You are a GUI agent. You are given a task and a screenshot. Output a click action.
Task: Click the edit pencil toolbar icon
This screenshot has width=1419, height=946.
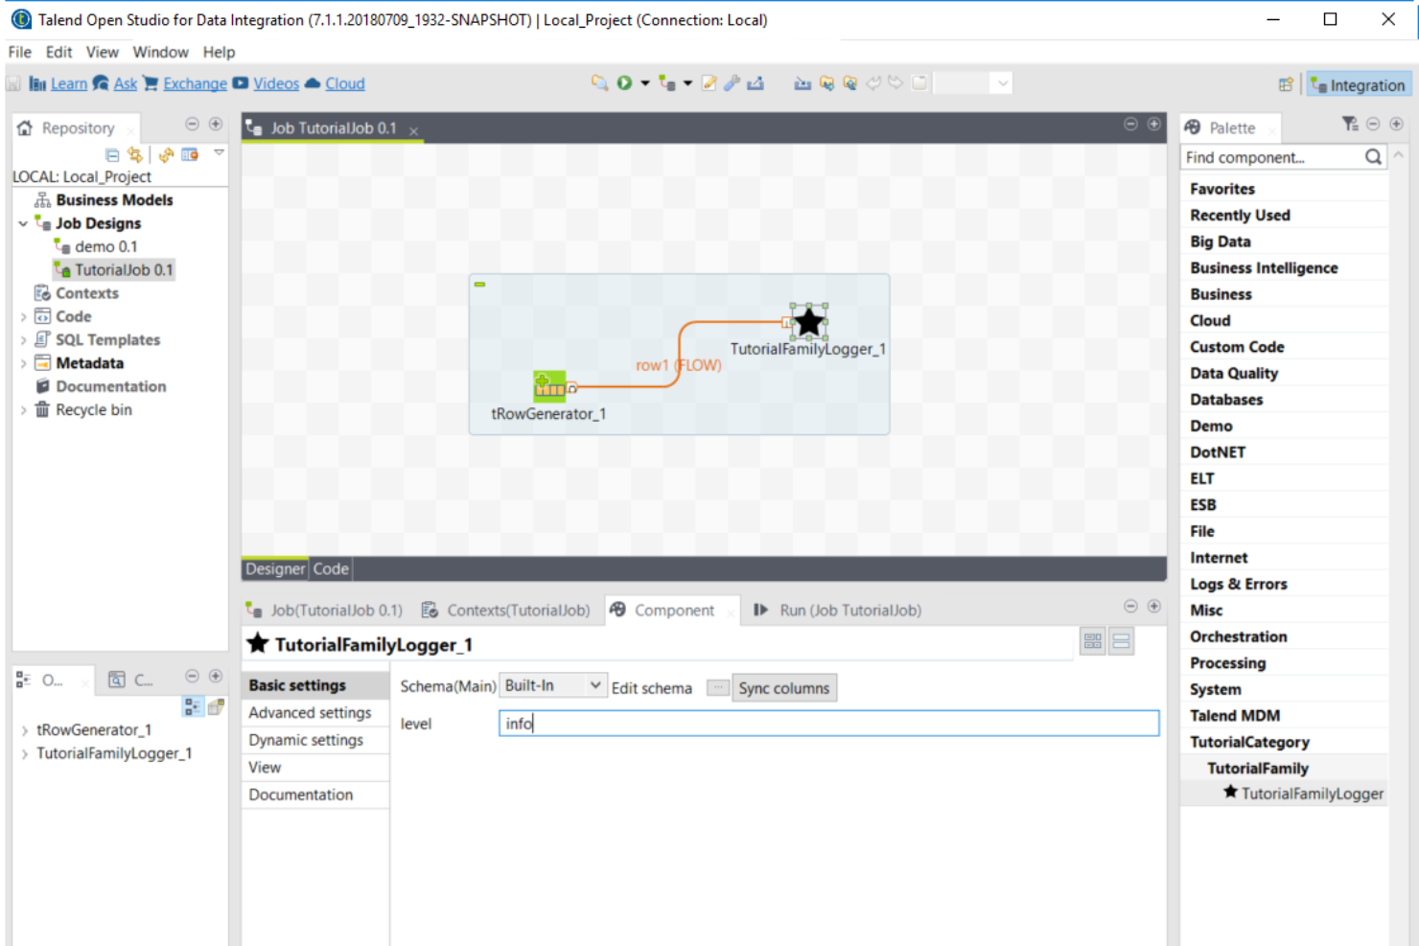click(709, 83)
